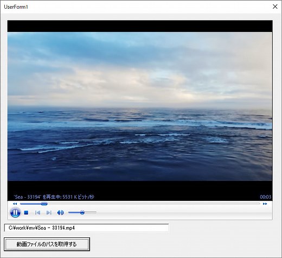Click the file path text box
This screenshot has width=282, height=258.
[x=86, y=228]
